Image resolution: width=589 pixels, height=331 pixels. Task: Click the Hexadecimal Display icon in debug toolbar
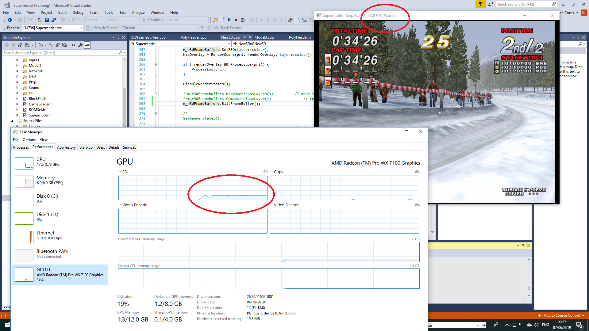click(x=290, y=20)
